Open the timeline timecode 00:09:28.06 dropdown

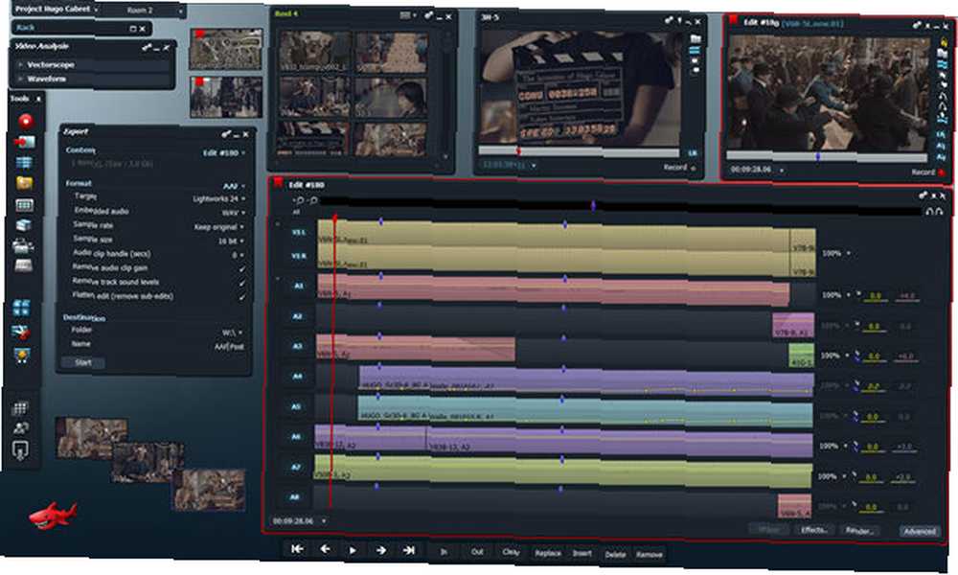tap(324, 521)
